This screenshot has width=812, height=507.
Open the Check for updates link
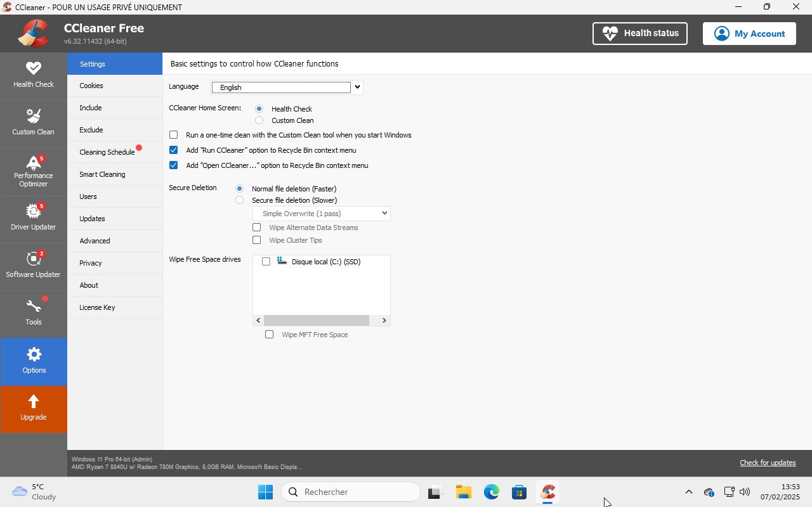click(768, 462)
